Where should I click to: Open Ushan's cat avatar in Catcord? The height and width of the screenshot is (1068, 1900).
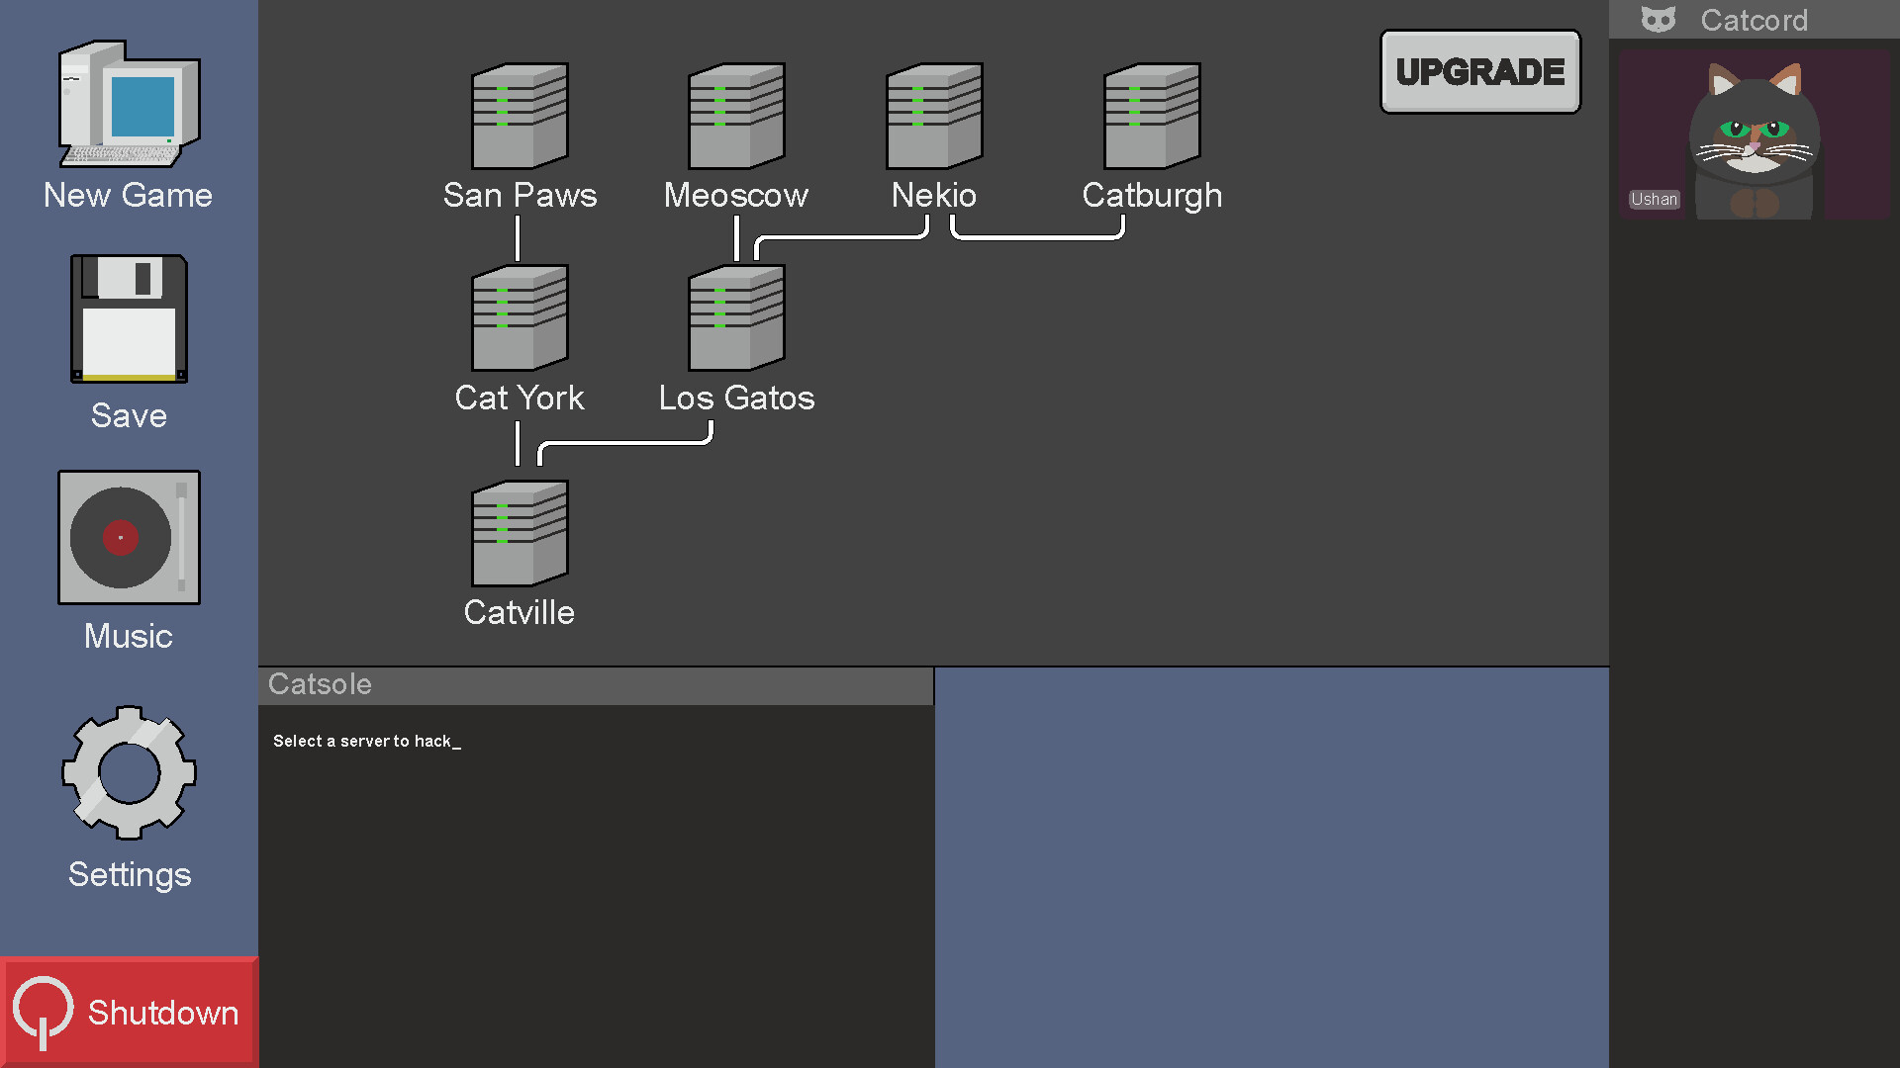click(1754, 135)
